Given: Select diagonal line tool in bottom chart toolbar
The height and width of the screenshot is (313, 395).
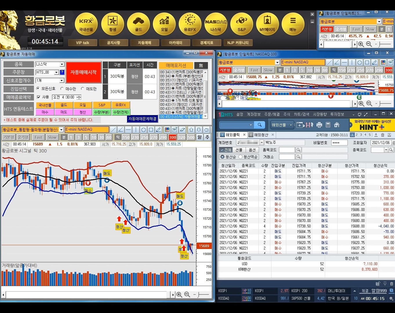Looking at the screenshot, I should [x=113, y=130].
